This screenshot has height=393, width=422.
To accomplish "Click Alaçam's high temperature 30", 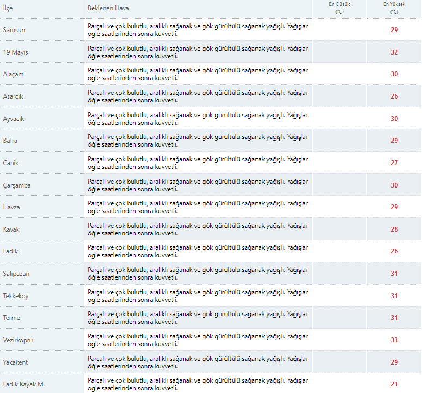I will tap(394, 74).
